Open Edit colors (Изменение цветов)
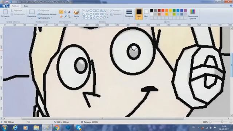233x131 pixels. coord(193,14)
